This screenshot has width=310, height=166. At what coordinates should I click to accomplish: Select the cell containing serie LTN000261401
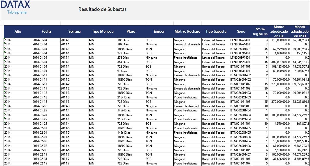(240, 40)
